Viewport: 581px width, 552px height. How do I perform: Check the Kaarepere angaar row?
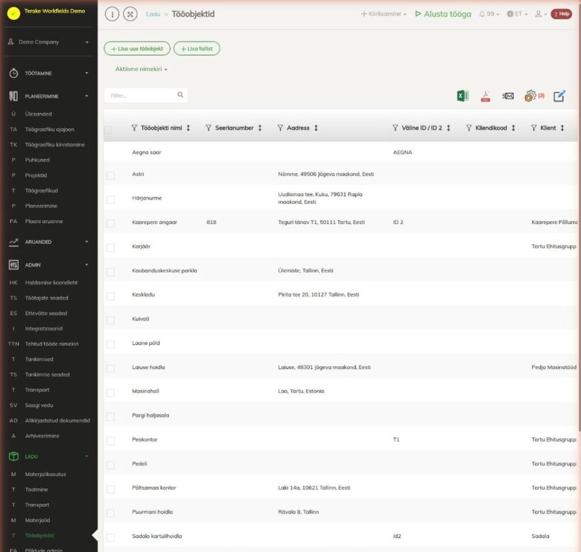tap(111, 224)
